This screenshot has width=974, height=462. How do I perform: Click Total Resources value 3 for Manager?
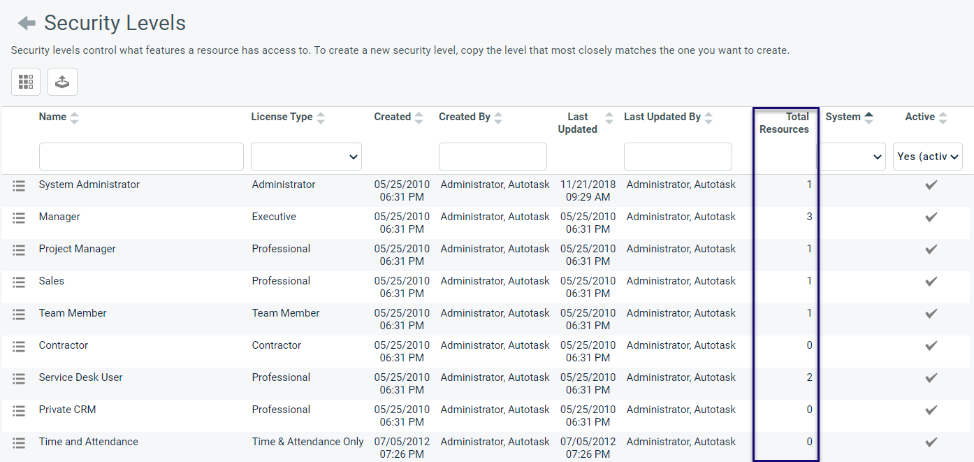pyautogui.click(x=809, y=217)
